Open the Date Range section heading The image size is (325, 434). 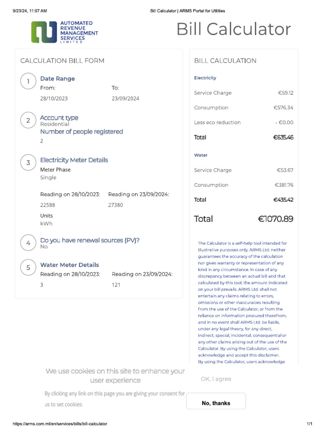[x=58, y=78]
